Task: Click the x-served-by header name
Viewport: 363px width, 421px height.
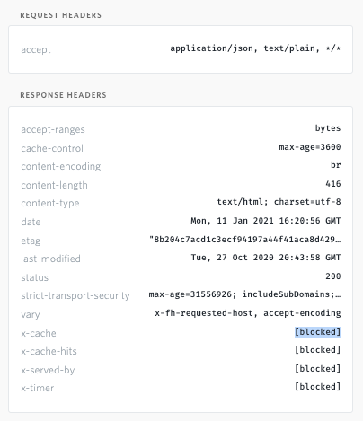Action: point(48,370)
